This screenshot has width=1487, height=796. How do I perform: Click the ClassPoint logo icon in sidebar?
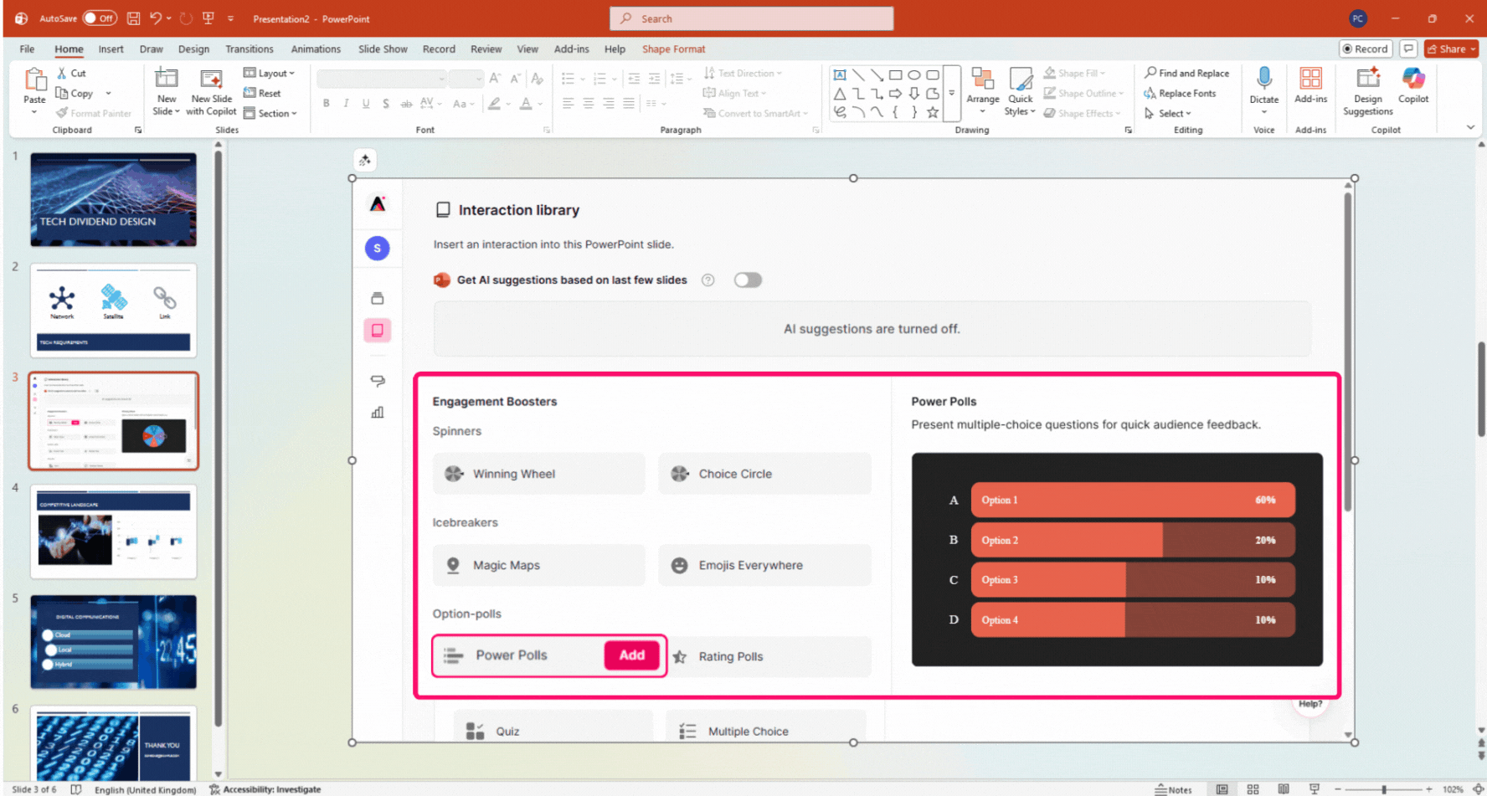pos(378,203)
